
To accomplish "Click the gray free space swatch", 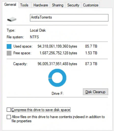I will [x=9, y=53].
